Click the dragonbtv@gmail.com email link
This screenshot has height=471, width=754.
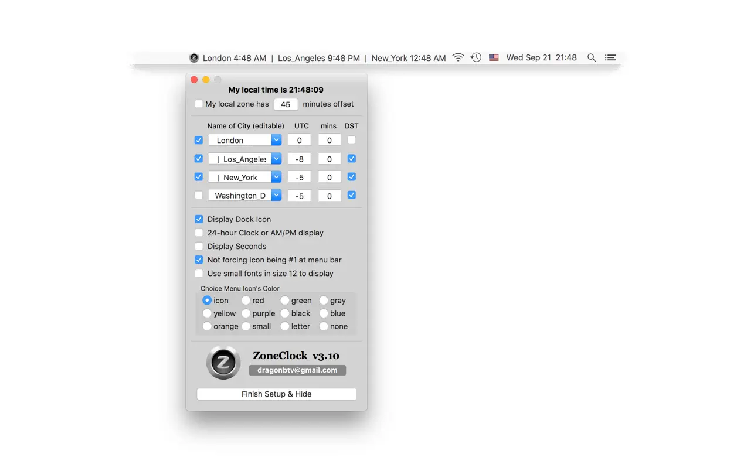297,370
